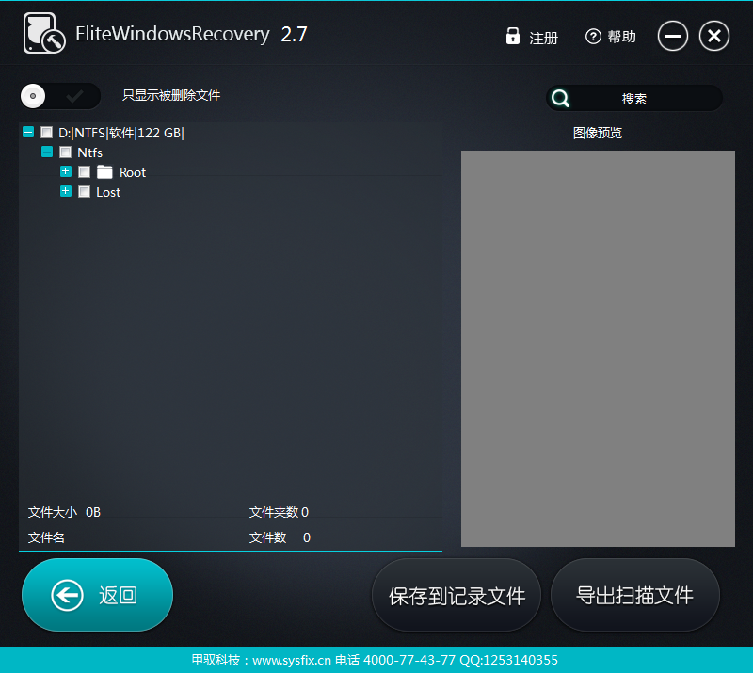The image size is (753, 673).
Task: Click the search magnifier icon
Action: [560, 99]
